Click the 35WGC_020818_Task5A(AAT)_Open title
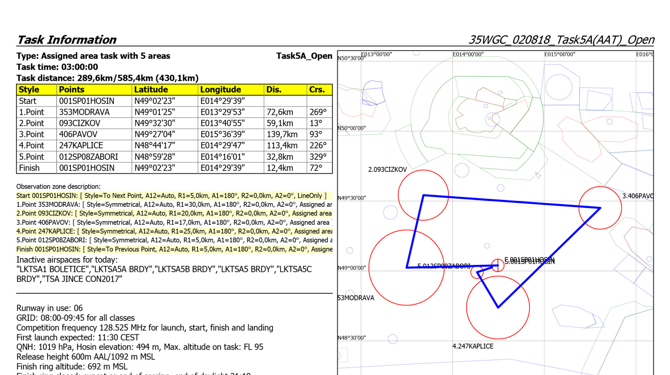The width and height of the screenshot is (670, 375). point(561,40)
